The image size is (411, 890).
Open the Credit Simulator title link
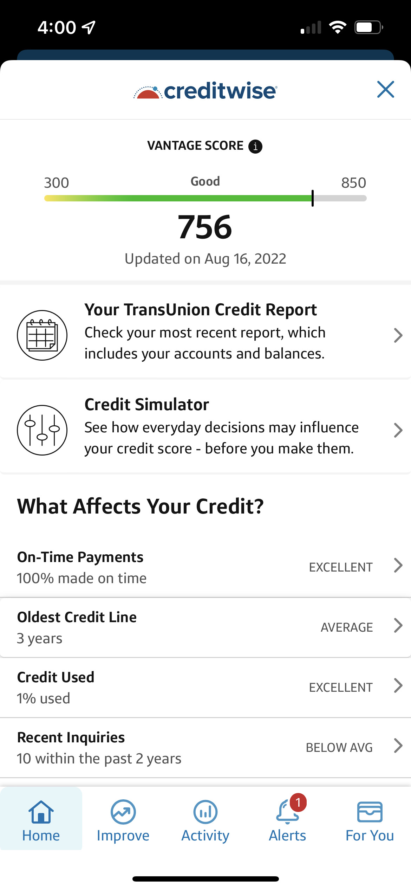147,405
